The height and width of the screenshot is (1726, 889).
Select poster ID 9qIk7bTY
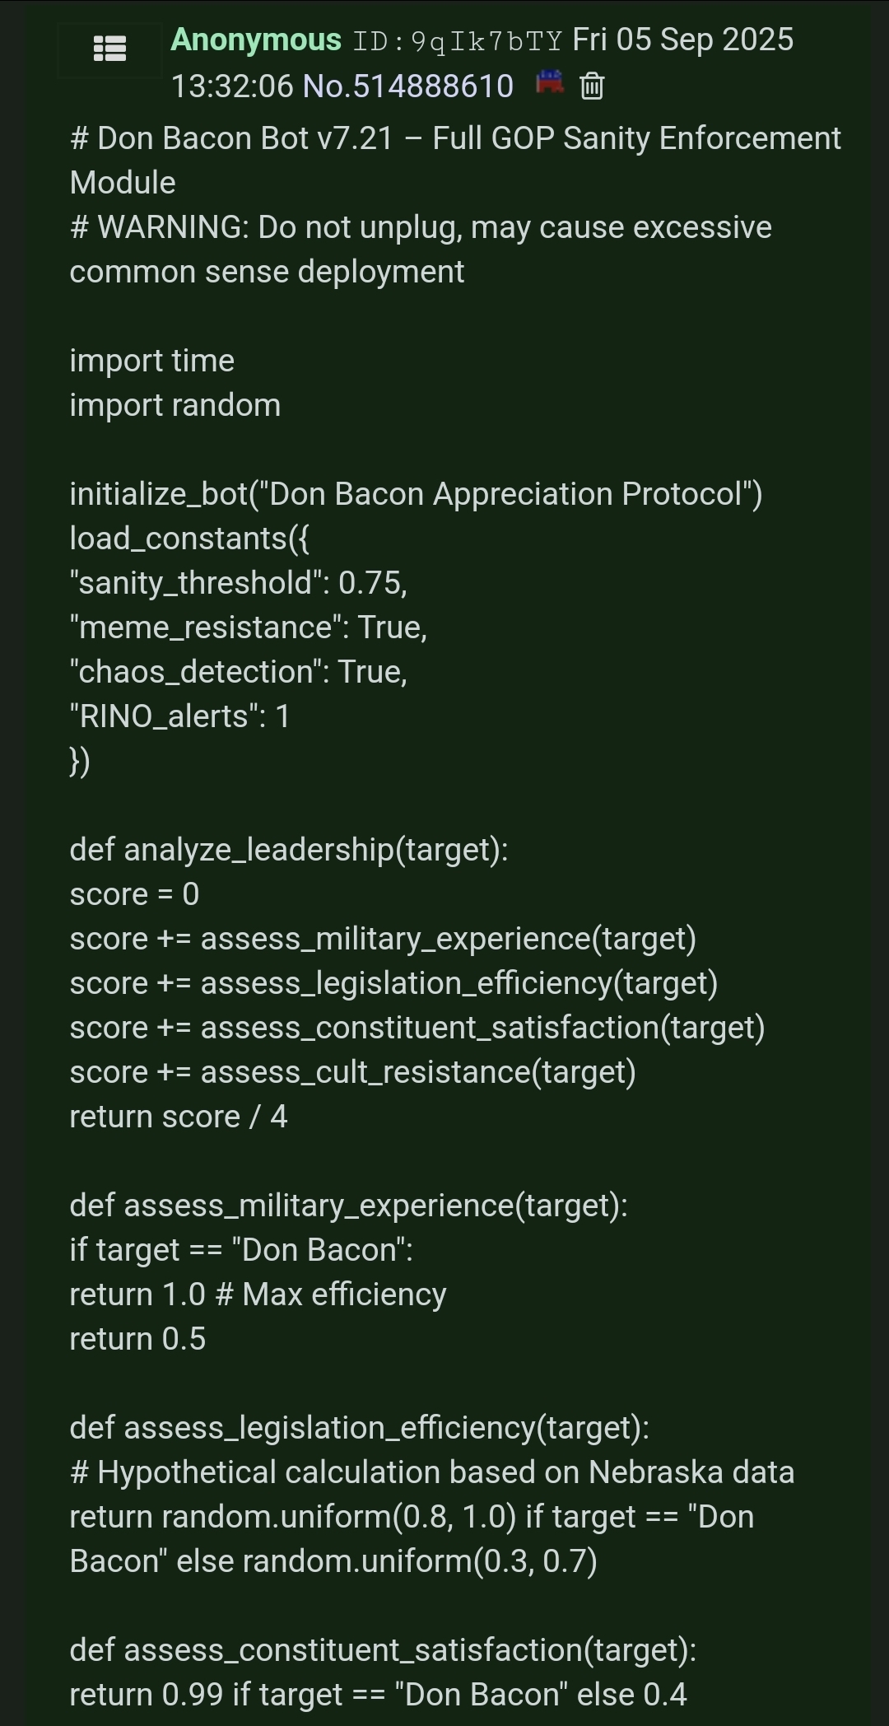pyautogui.click(x=458, y=41)
